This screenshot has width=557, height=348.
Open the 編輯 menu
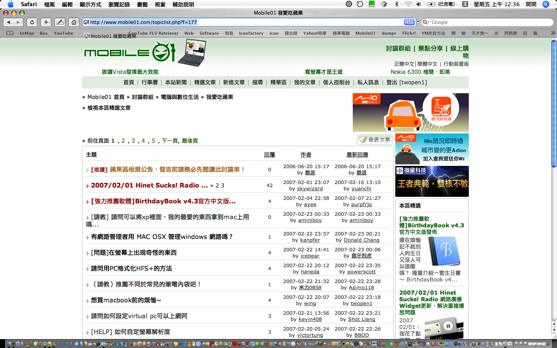pos(67,4)
